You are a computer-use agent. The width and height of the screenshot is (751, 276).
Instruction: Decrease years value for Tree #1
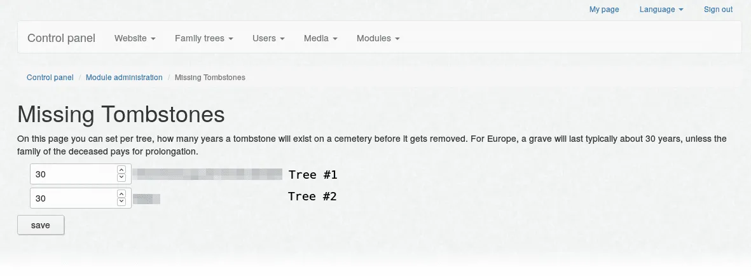click(121, 178)
